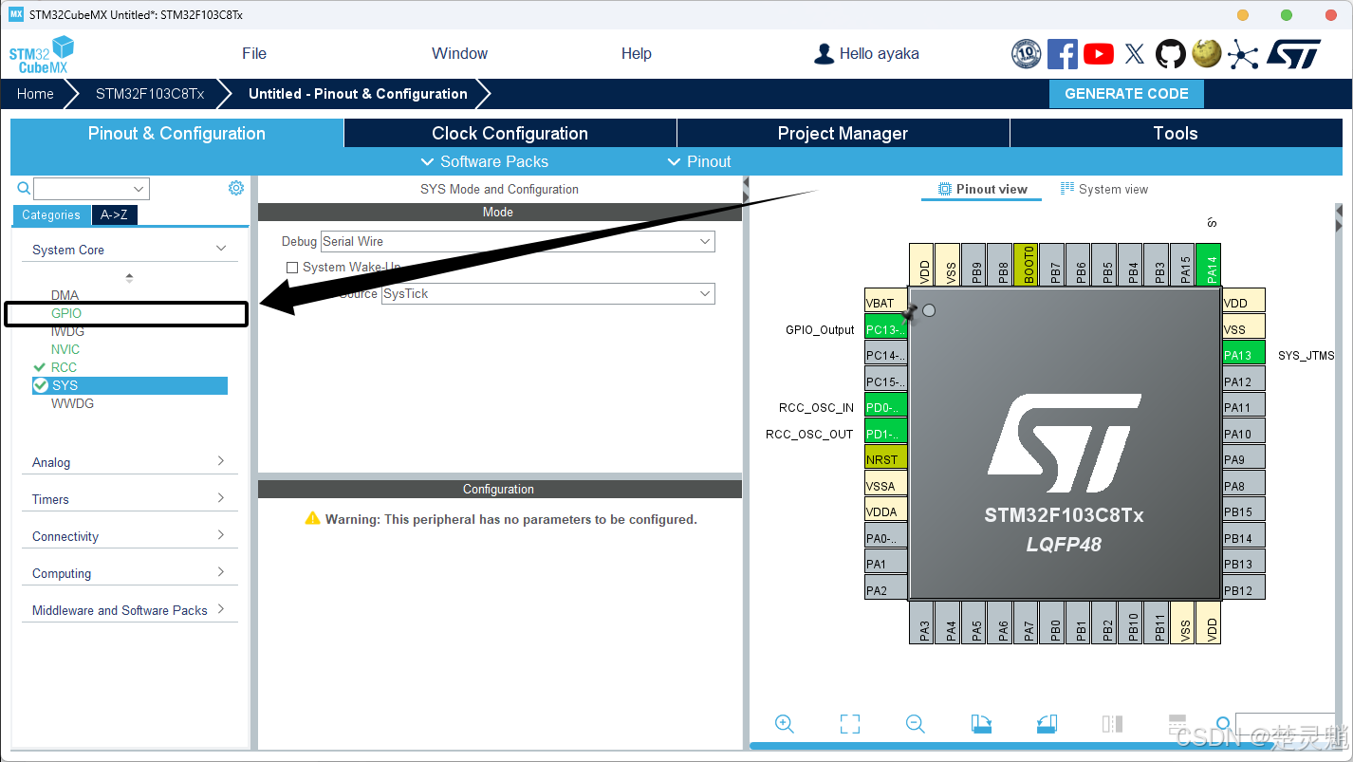The image size is (1353, 762).
Task: Select NVIC in System Core
Action: point(65,349)
